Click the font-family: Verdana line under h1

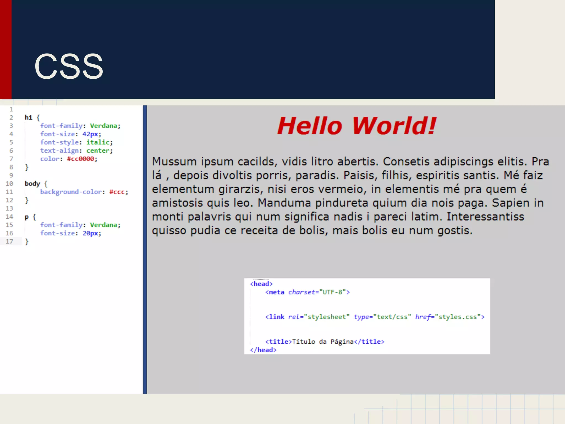(x=80, y=126)
